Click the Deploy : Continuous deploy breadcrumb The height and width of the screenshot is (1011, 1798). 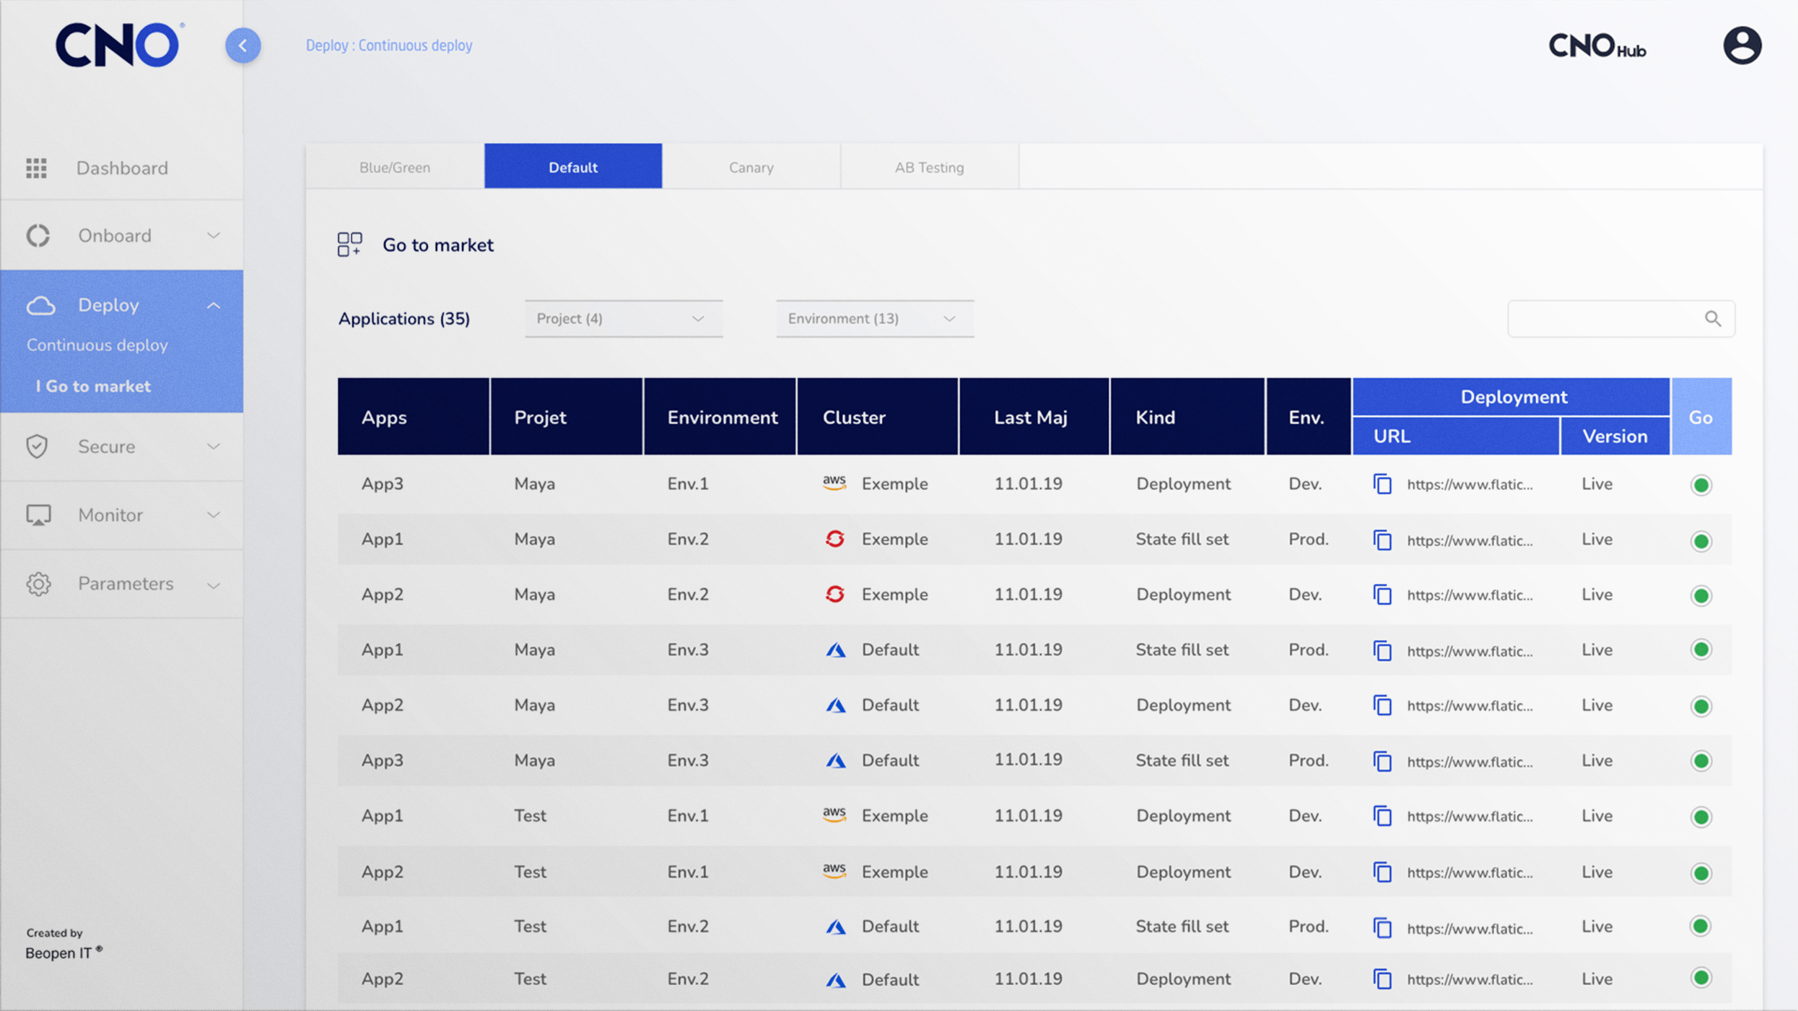coord(389,45)
